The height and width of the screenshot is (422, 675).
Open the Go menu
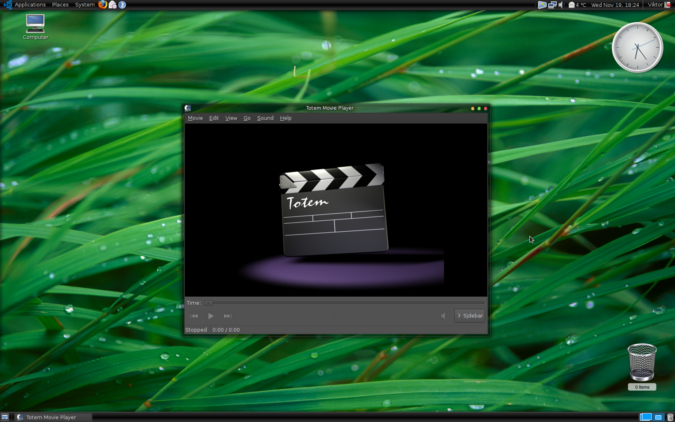(247, 118)
